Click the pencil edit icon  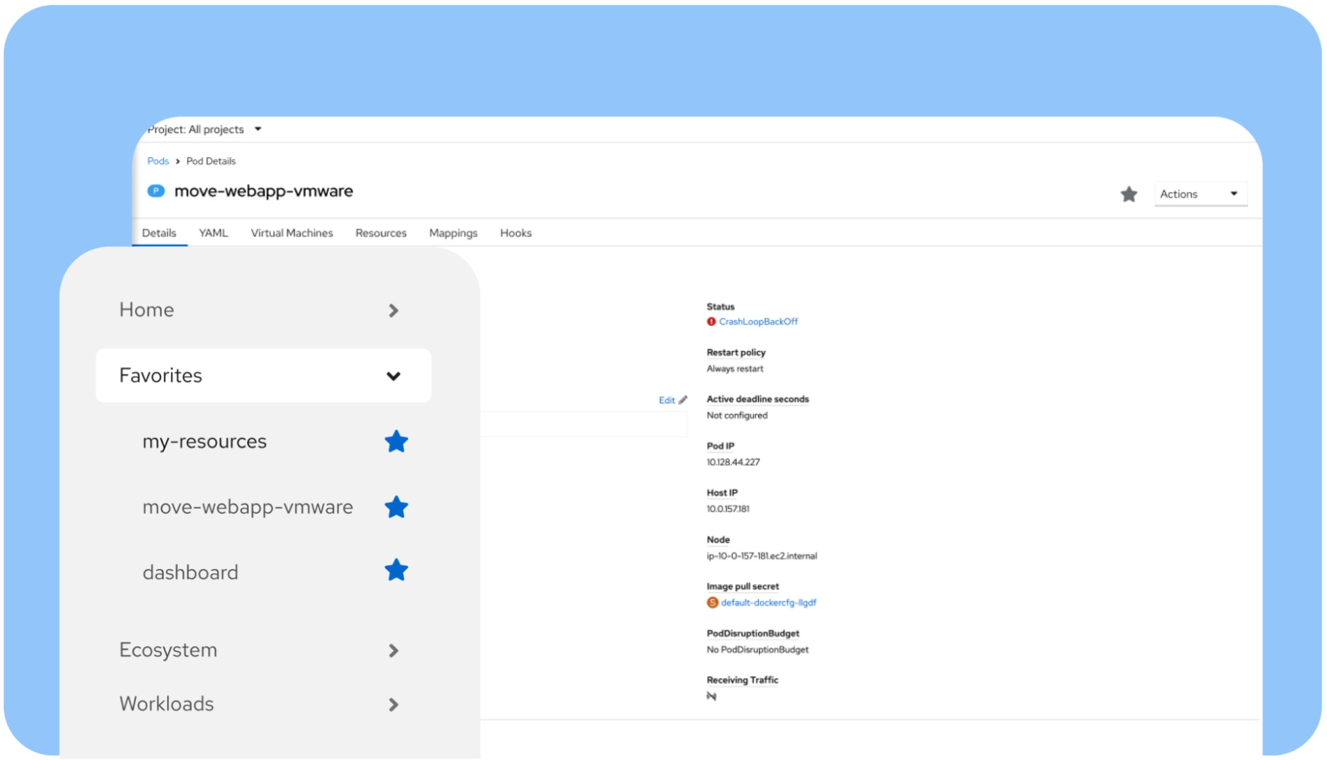(683, 400)
